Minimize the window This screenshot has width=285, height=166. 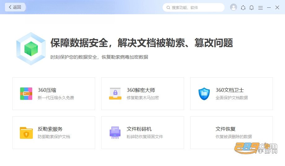(x=269, y=8)
